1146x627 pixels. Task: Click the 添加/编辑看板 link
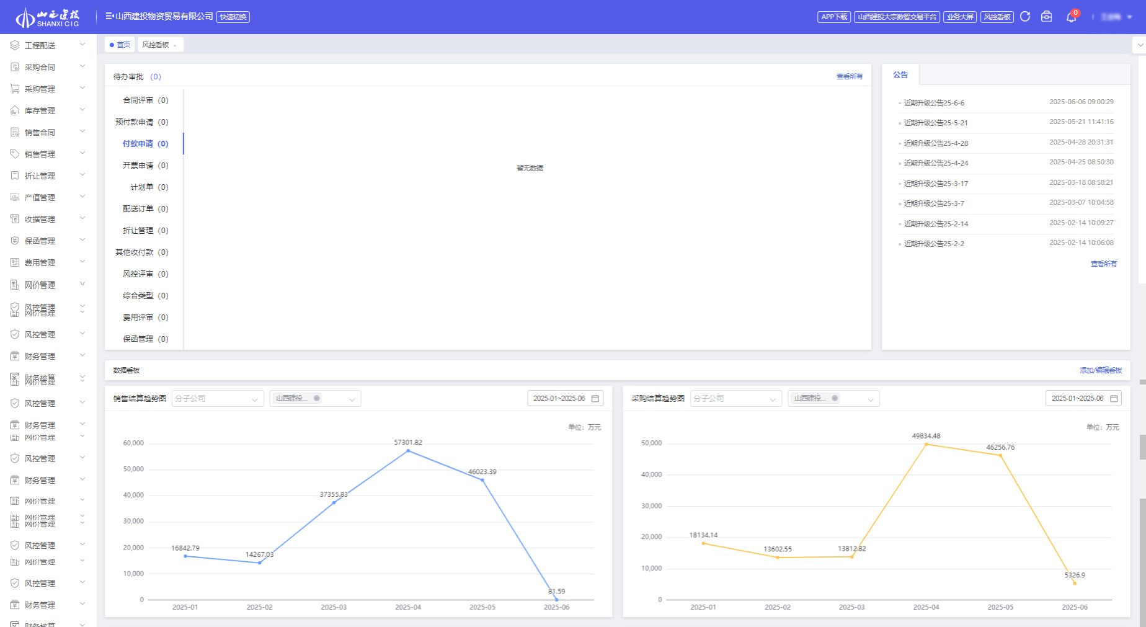point(1101,370)
